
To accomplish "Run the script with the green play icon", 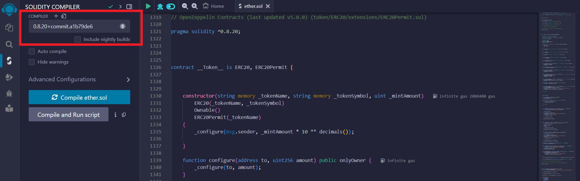I will [148, 6].
